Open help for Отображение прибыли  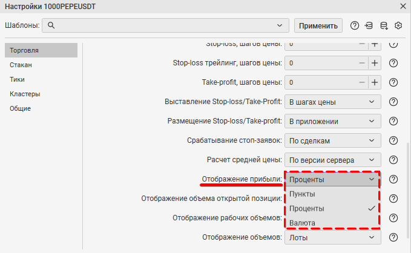pos(393,179)
